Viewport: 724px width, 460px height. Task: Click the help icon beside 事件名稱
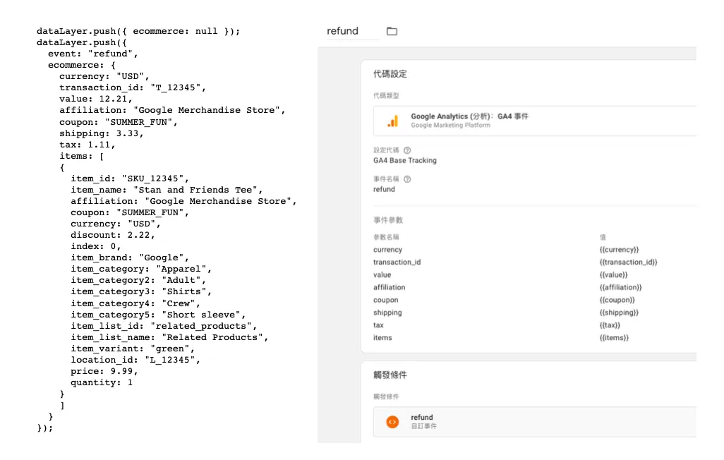406,179
